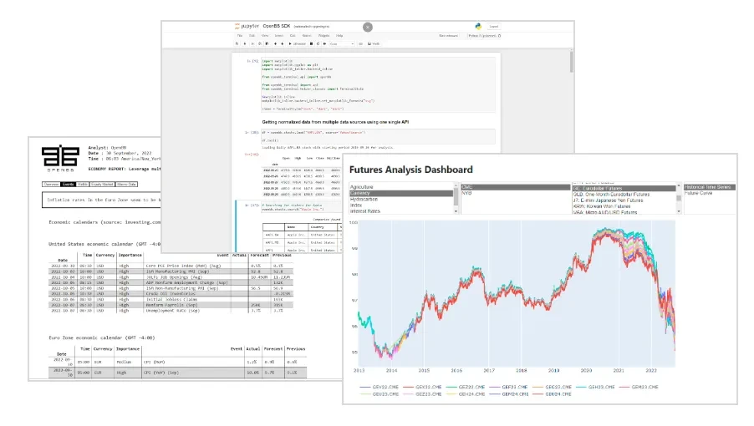Screen dimensions: 754x426
Task: Click the move cell up arrow icon
Action: point(274,43)
